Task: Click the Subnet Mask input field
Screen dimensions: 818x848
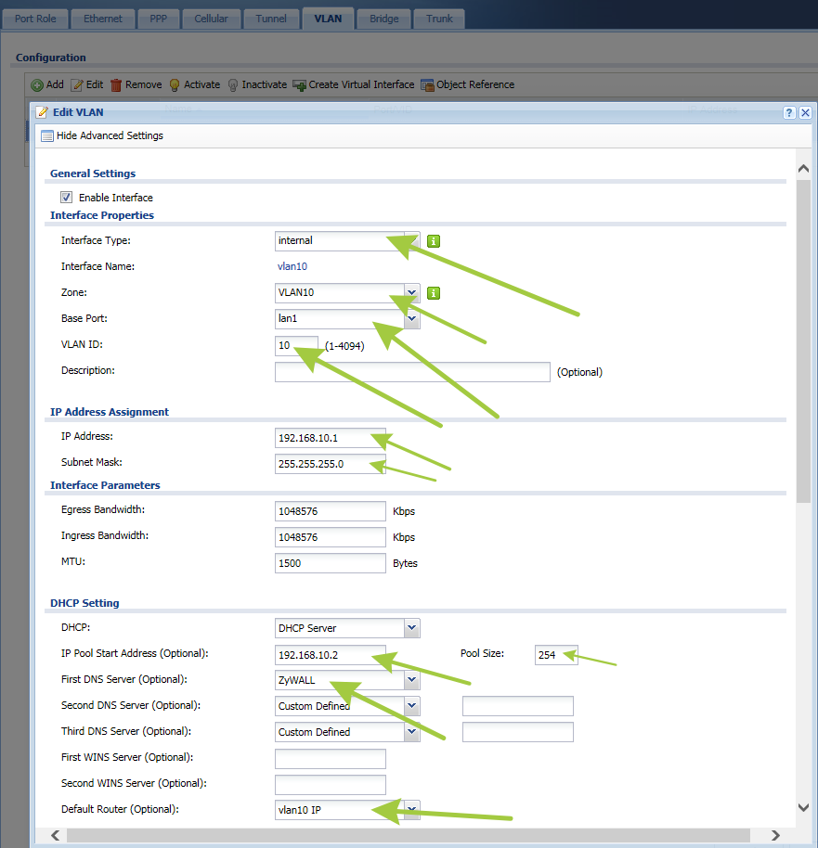Action: (331, 464)
